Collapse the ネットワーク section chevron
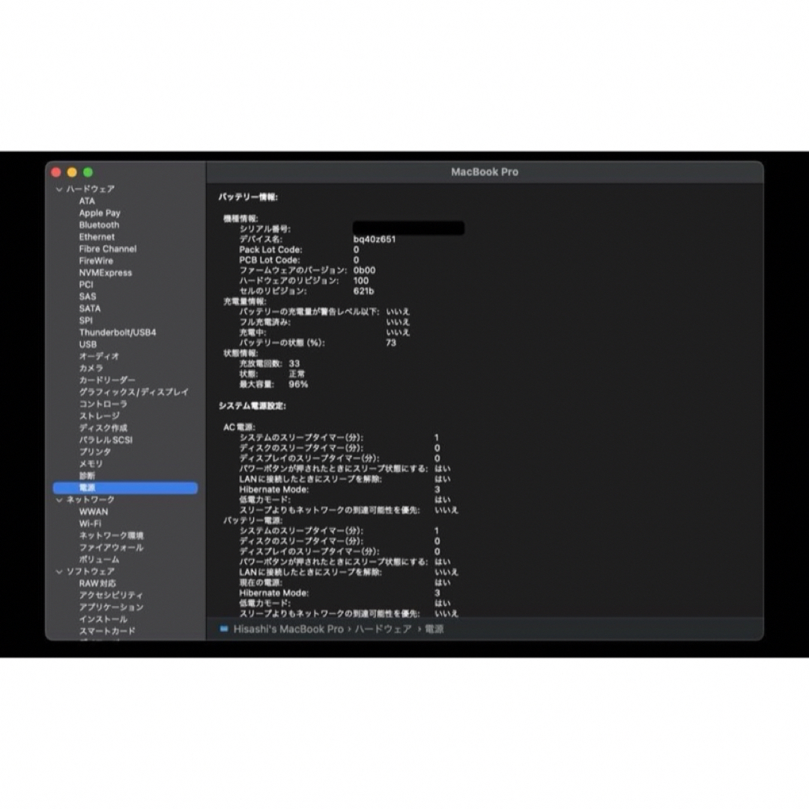The image size is (809, 809). pyautogui.click(x=59, y=500)
